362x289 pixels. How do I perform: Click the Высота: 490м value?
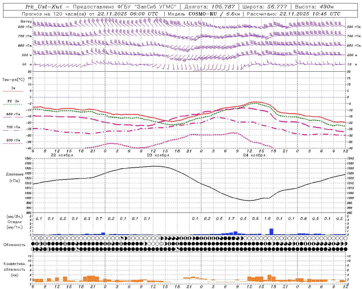314,7
